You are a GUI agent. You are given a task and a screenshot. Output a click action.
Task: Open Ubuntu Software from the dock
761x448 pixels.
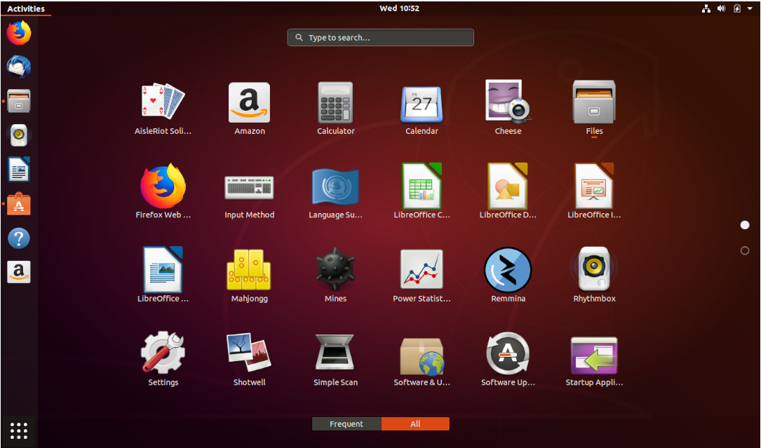[x=19, y=204]
